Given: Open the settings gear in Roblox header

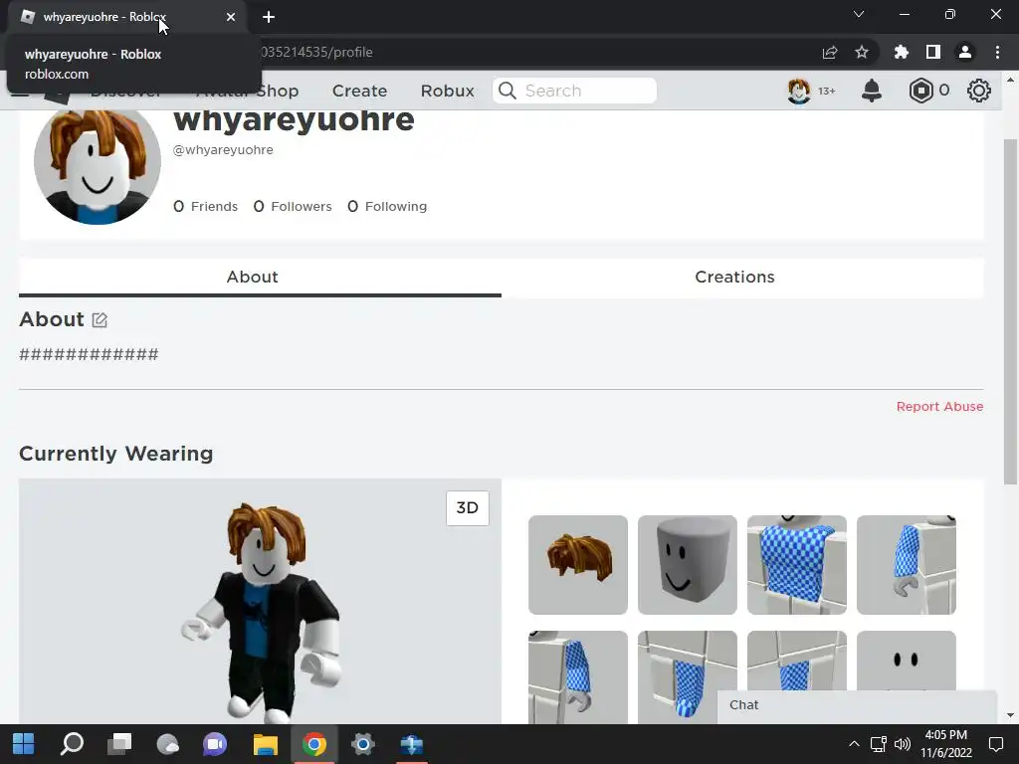Looking at the screenshot, I should (979, 91).
